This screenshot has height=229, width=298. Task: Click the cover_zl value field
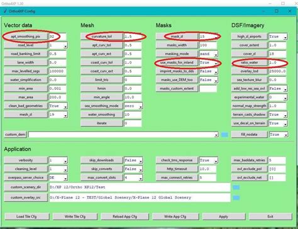277,54
